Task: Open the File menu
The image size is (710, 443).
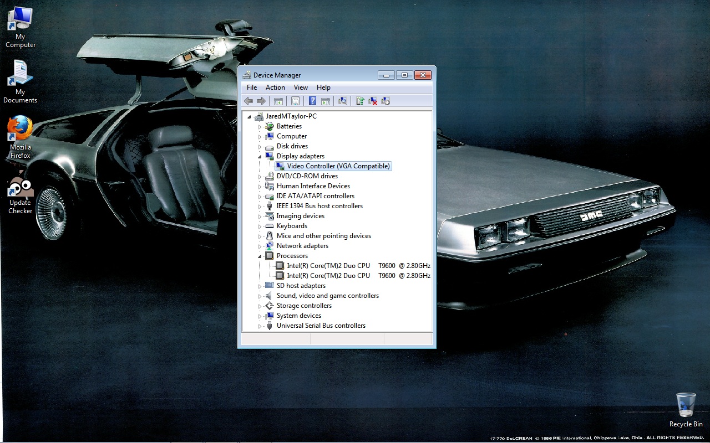Action: tap(252, 87)
